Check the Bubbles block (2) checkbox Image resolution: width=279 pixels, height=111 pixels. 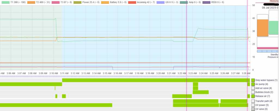pos(253,92)
